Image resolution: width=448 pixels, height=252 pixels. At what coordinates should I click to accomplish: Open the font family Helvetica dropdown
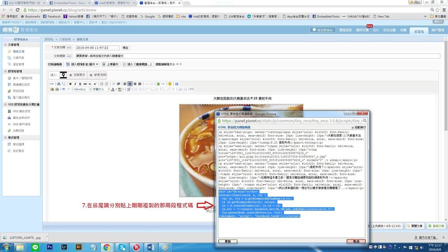[82, 89]
